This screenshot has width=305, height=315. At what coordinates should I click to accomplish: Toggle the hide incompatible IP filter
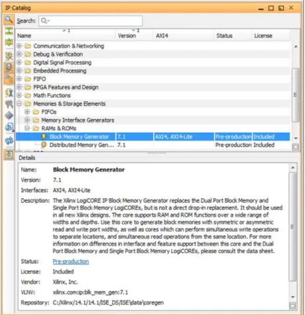pyautogui.click(x=9, y=67)
